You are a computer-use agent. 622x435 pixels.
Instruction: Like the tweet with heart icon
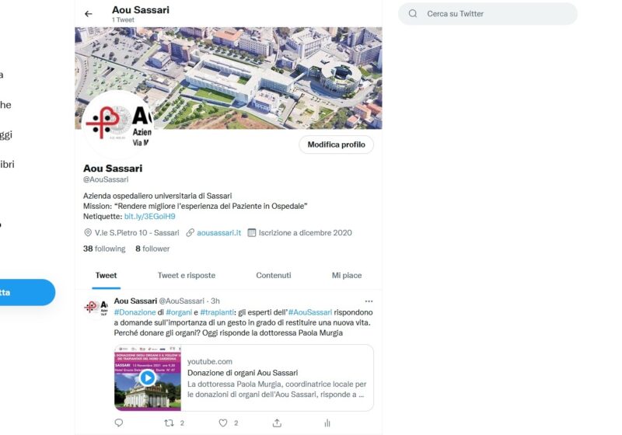tap(223, 423)
